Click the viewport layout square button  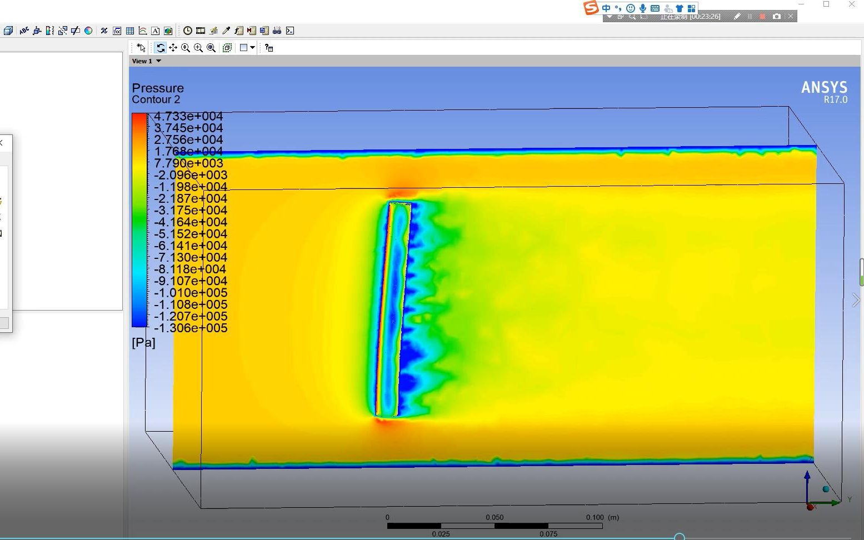pyautogui.click(x=243, y=48)
